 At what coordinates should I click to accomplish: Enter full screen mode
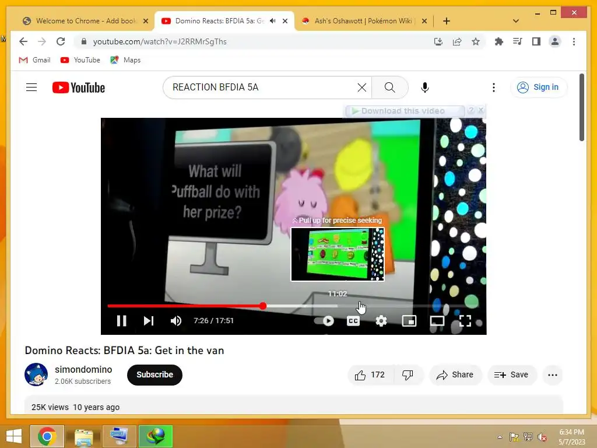point(465,321)
